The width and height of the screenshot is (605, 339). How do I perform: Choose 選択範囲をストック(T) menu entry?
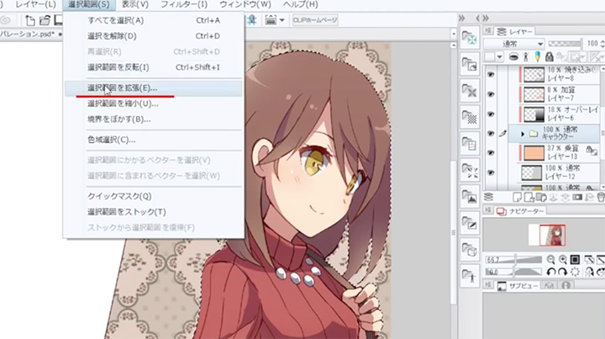coord(154,212)
